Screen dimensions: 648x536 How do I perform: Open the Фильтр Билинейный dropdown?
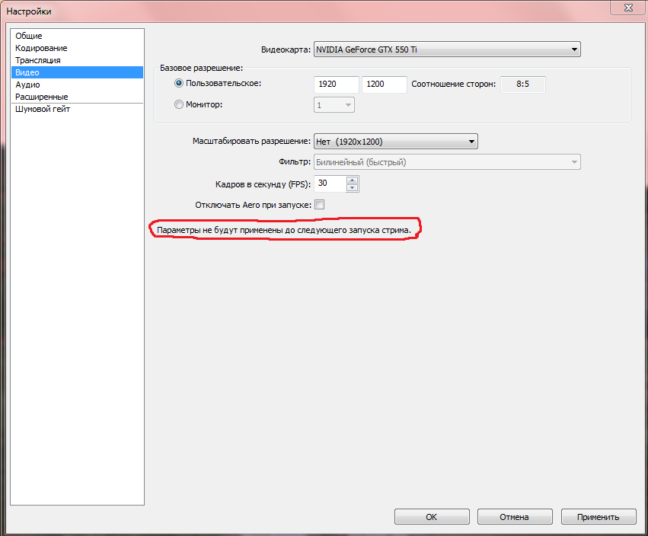[x=447, y=162]
